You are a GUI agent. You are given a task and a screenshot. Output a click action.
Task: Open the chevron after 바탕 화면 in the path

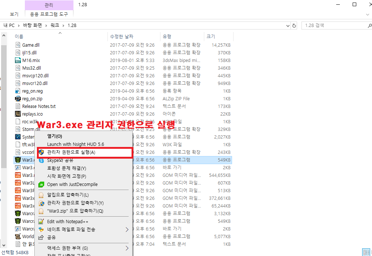(46, 26)
